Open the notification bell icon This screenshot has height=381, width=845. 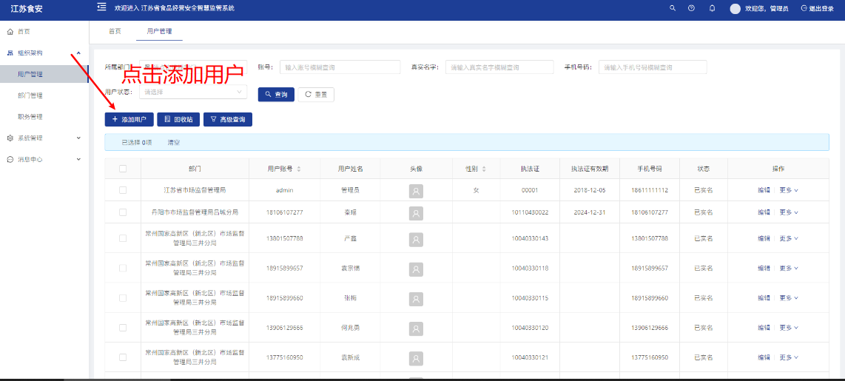click(x=712, y=8)
